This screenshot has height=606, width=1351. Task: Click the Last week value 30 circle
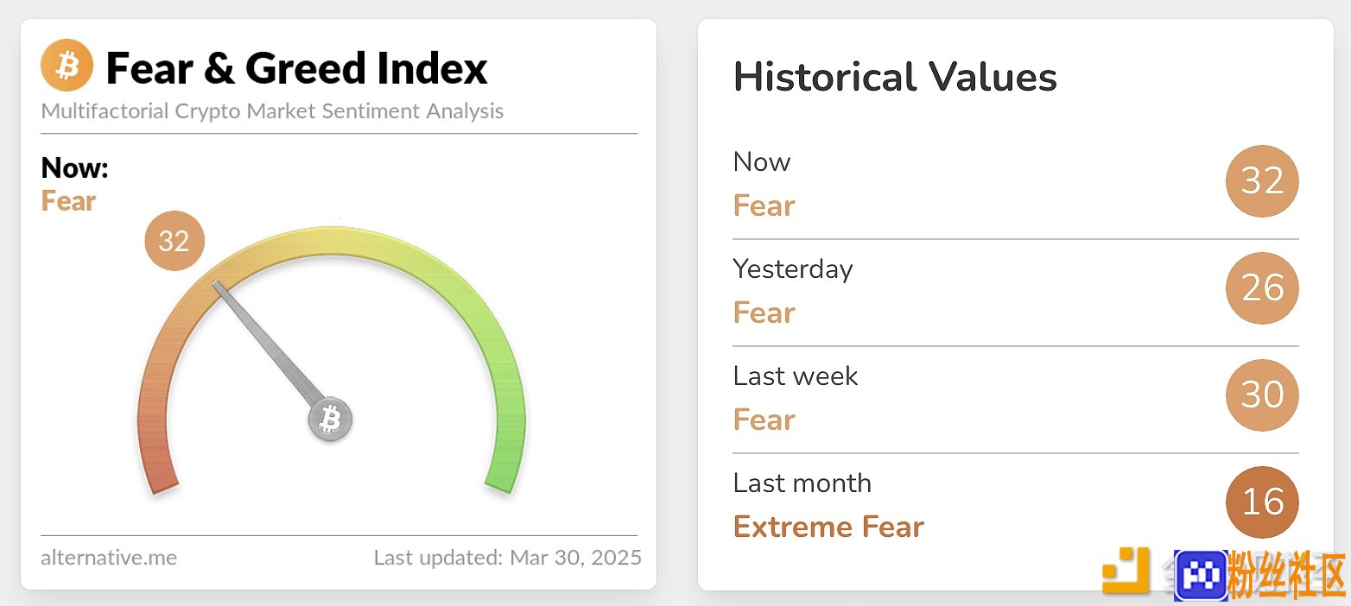pyautogui.click(x=1262, y=395)
